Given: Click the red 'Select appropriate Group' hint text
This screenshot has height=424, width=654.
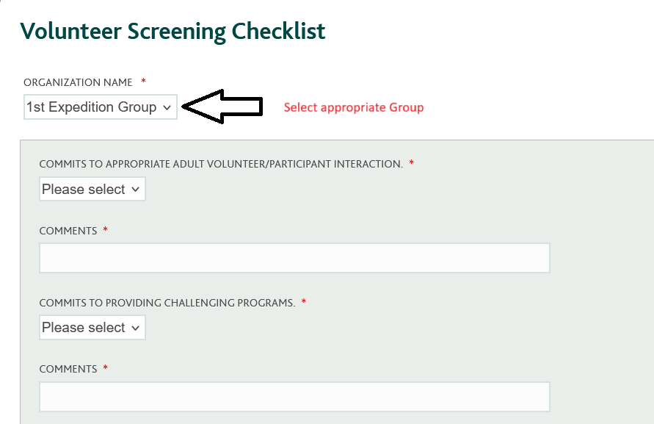Looking at the screenshot, I should click(x=354, y=107).
